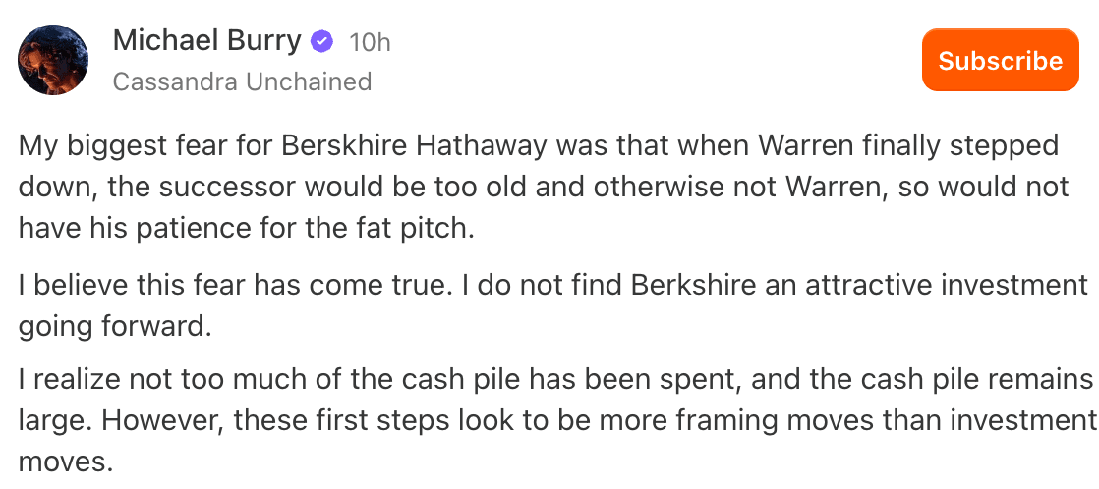Viewport: 1099px width, 489px height.
Task: Open the Cassandra Unchained publication link
Action: [x=242, y=81]
